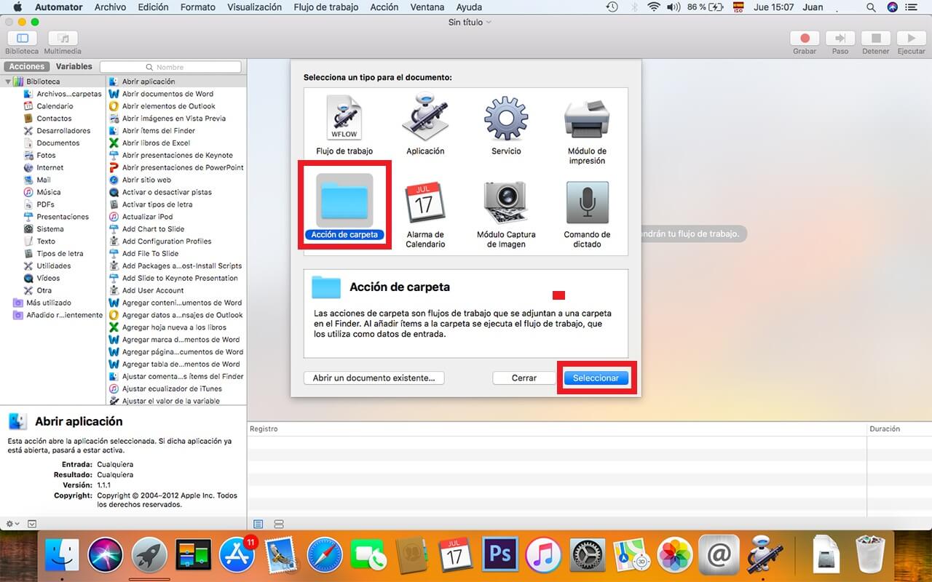Open the Edición menu
Viewport: 932px width, 582px height.
click(x=153, y=7)
